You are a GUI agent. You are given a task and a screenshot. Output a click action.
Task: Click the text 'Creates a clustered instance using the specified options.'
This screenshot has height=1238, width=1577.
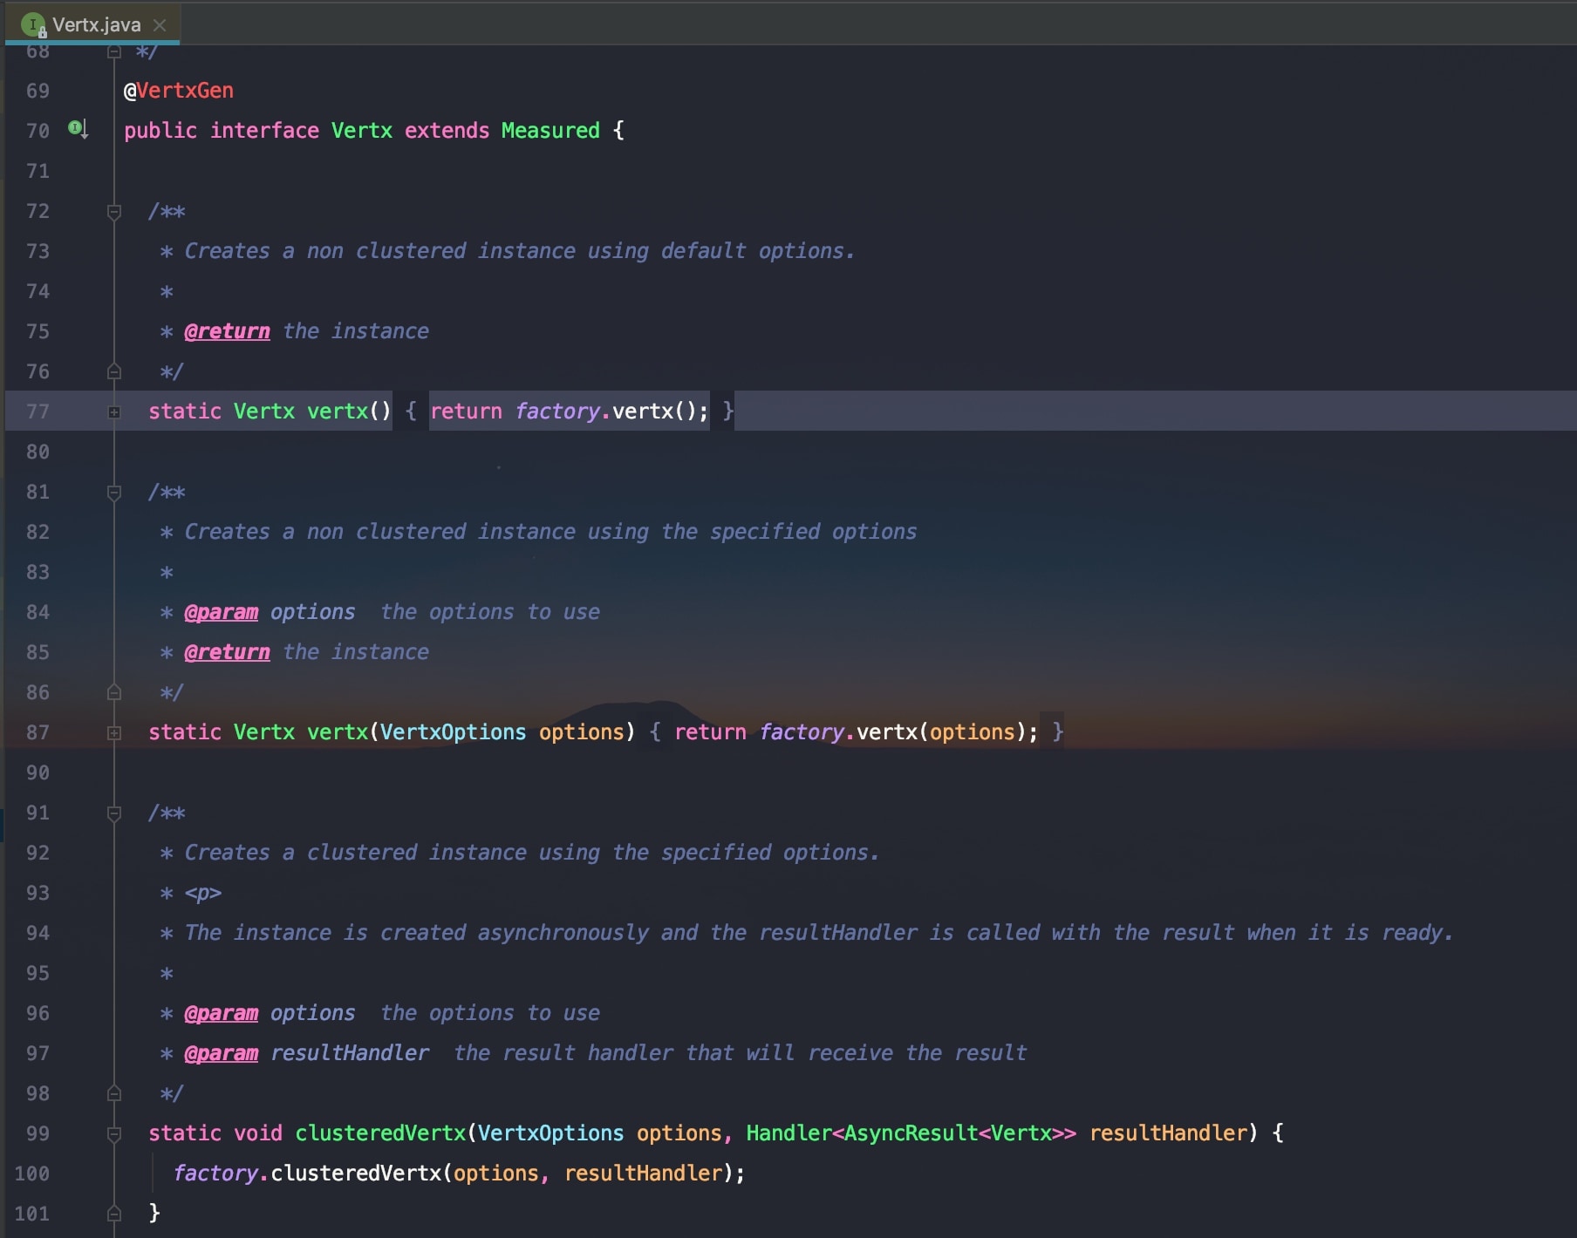(x=532, y=853)
